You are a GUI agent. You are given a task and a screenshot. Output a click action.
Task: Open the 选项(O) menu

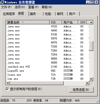click(x=20, y=7)
